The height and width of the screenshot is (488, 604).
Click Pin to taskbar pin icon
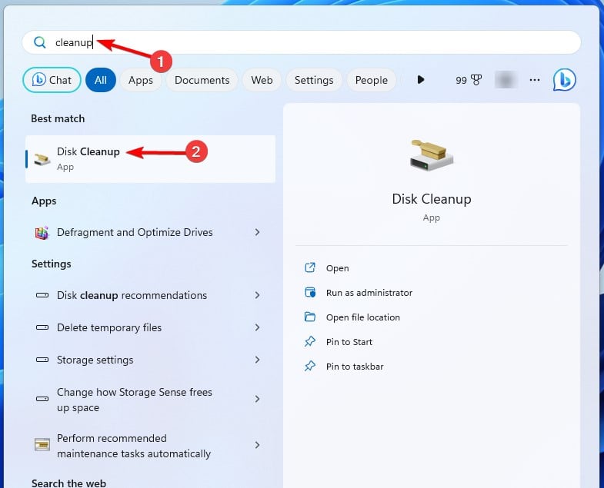pos(310,366)
